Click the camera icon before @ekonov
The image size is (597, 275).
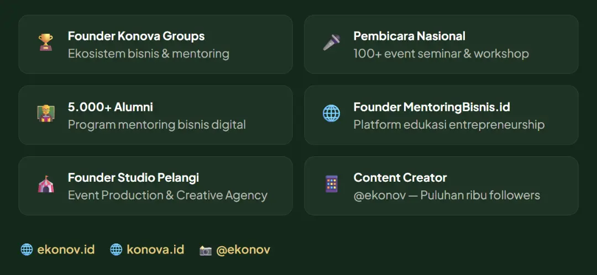click(x=206, y=250)
